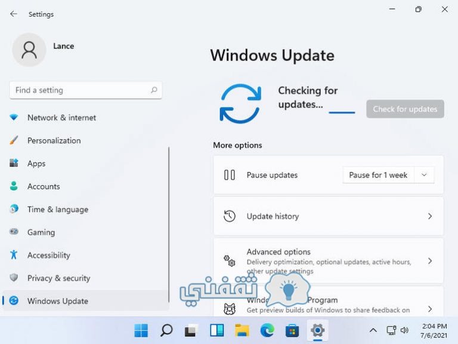The image size is (458, 344).
Task: Select Accounts in the sidebar
Action: pyautogui.click(x=86, y=186)
